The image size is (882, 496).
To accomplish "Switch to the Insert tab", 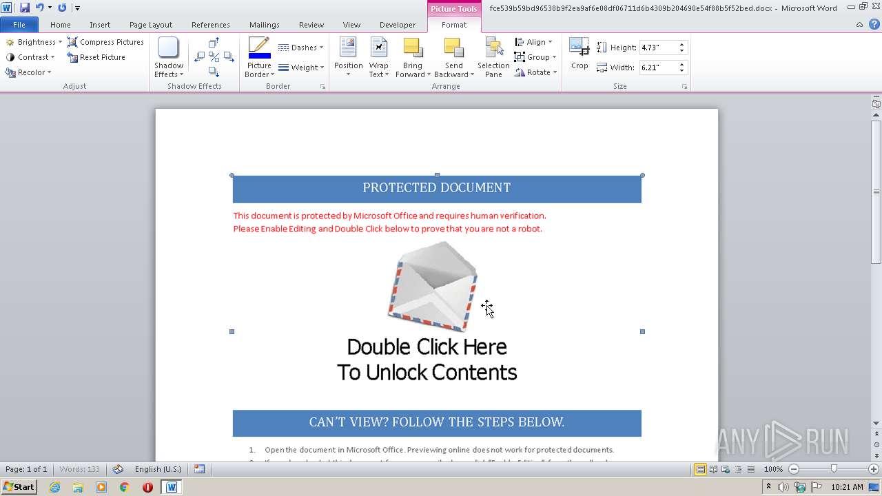I will click(x=100, y=25).
